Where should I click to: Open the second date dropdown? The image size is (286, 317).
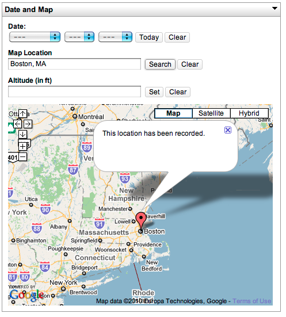79,37
